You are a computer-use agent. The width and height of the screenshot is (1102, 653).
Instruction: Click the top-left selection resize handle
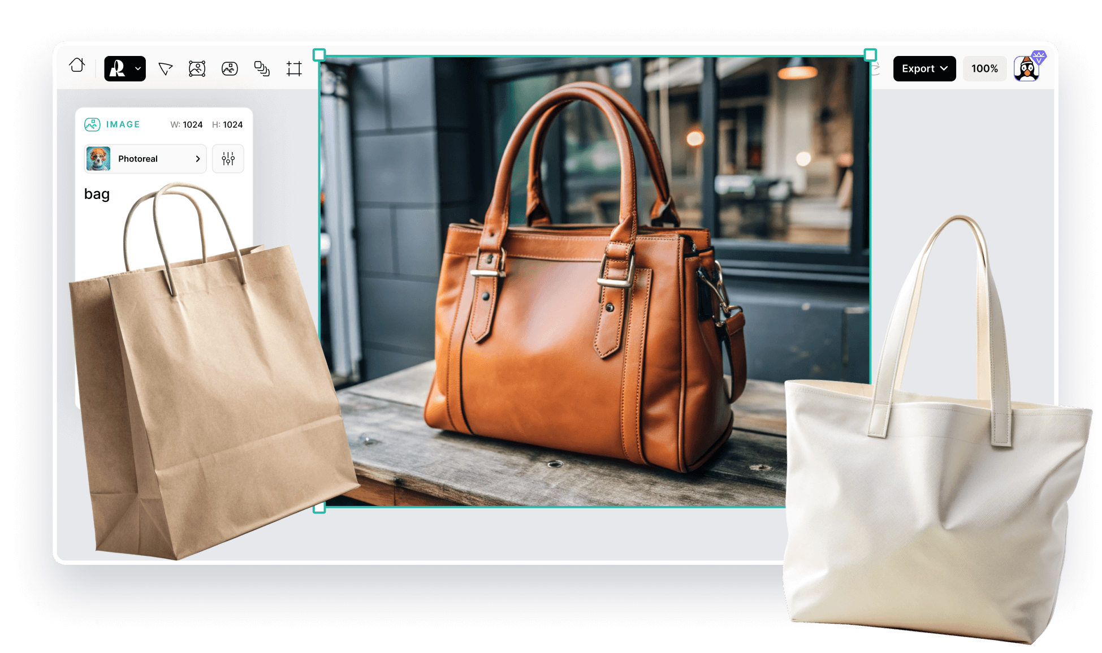[x=319, y=55]
